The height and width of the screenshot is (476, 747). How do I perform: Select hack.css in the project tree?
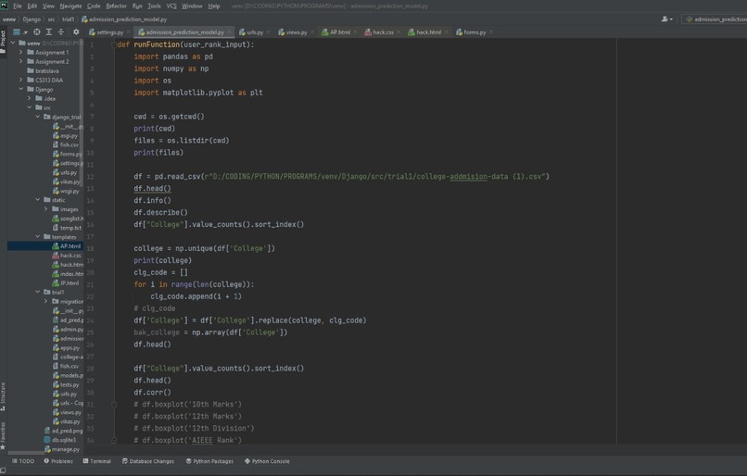point(67,256)
